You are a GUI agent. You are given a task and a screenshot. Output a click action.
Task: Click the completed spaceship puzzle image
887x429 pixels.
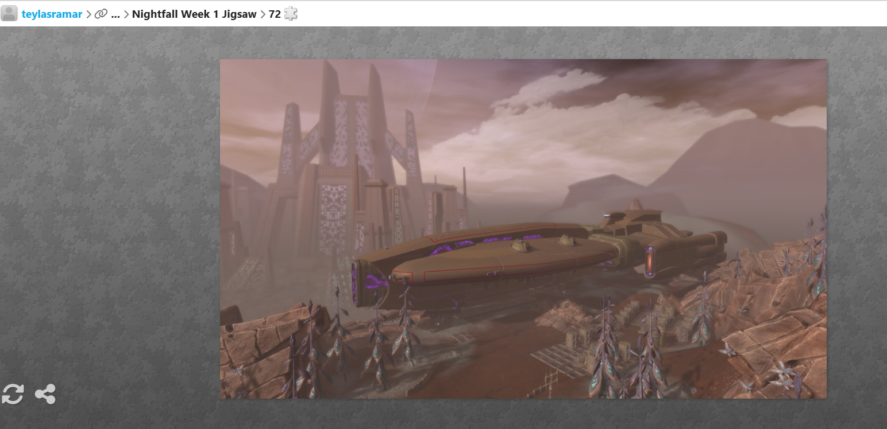(x=523, y=229)
